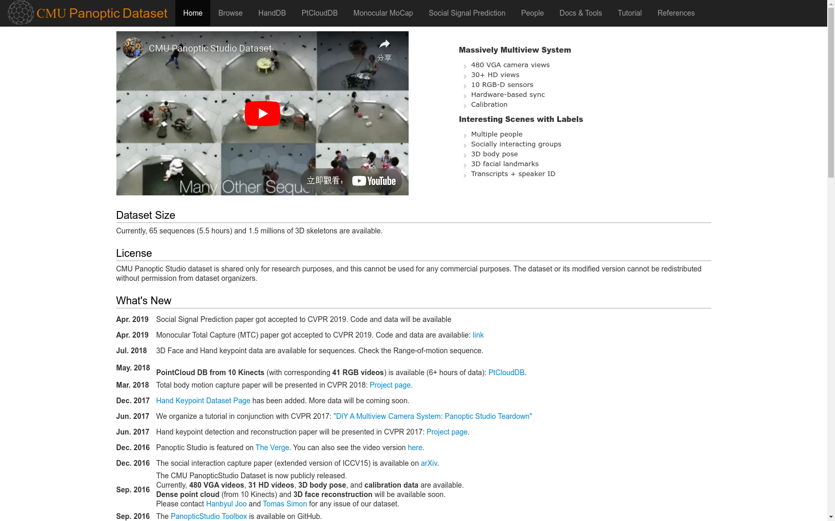Open the Tutorial nav item
Image resolution: width=835 pixels, height=521 pixels.
tap(629, 13)
